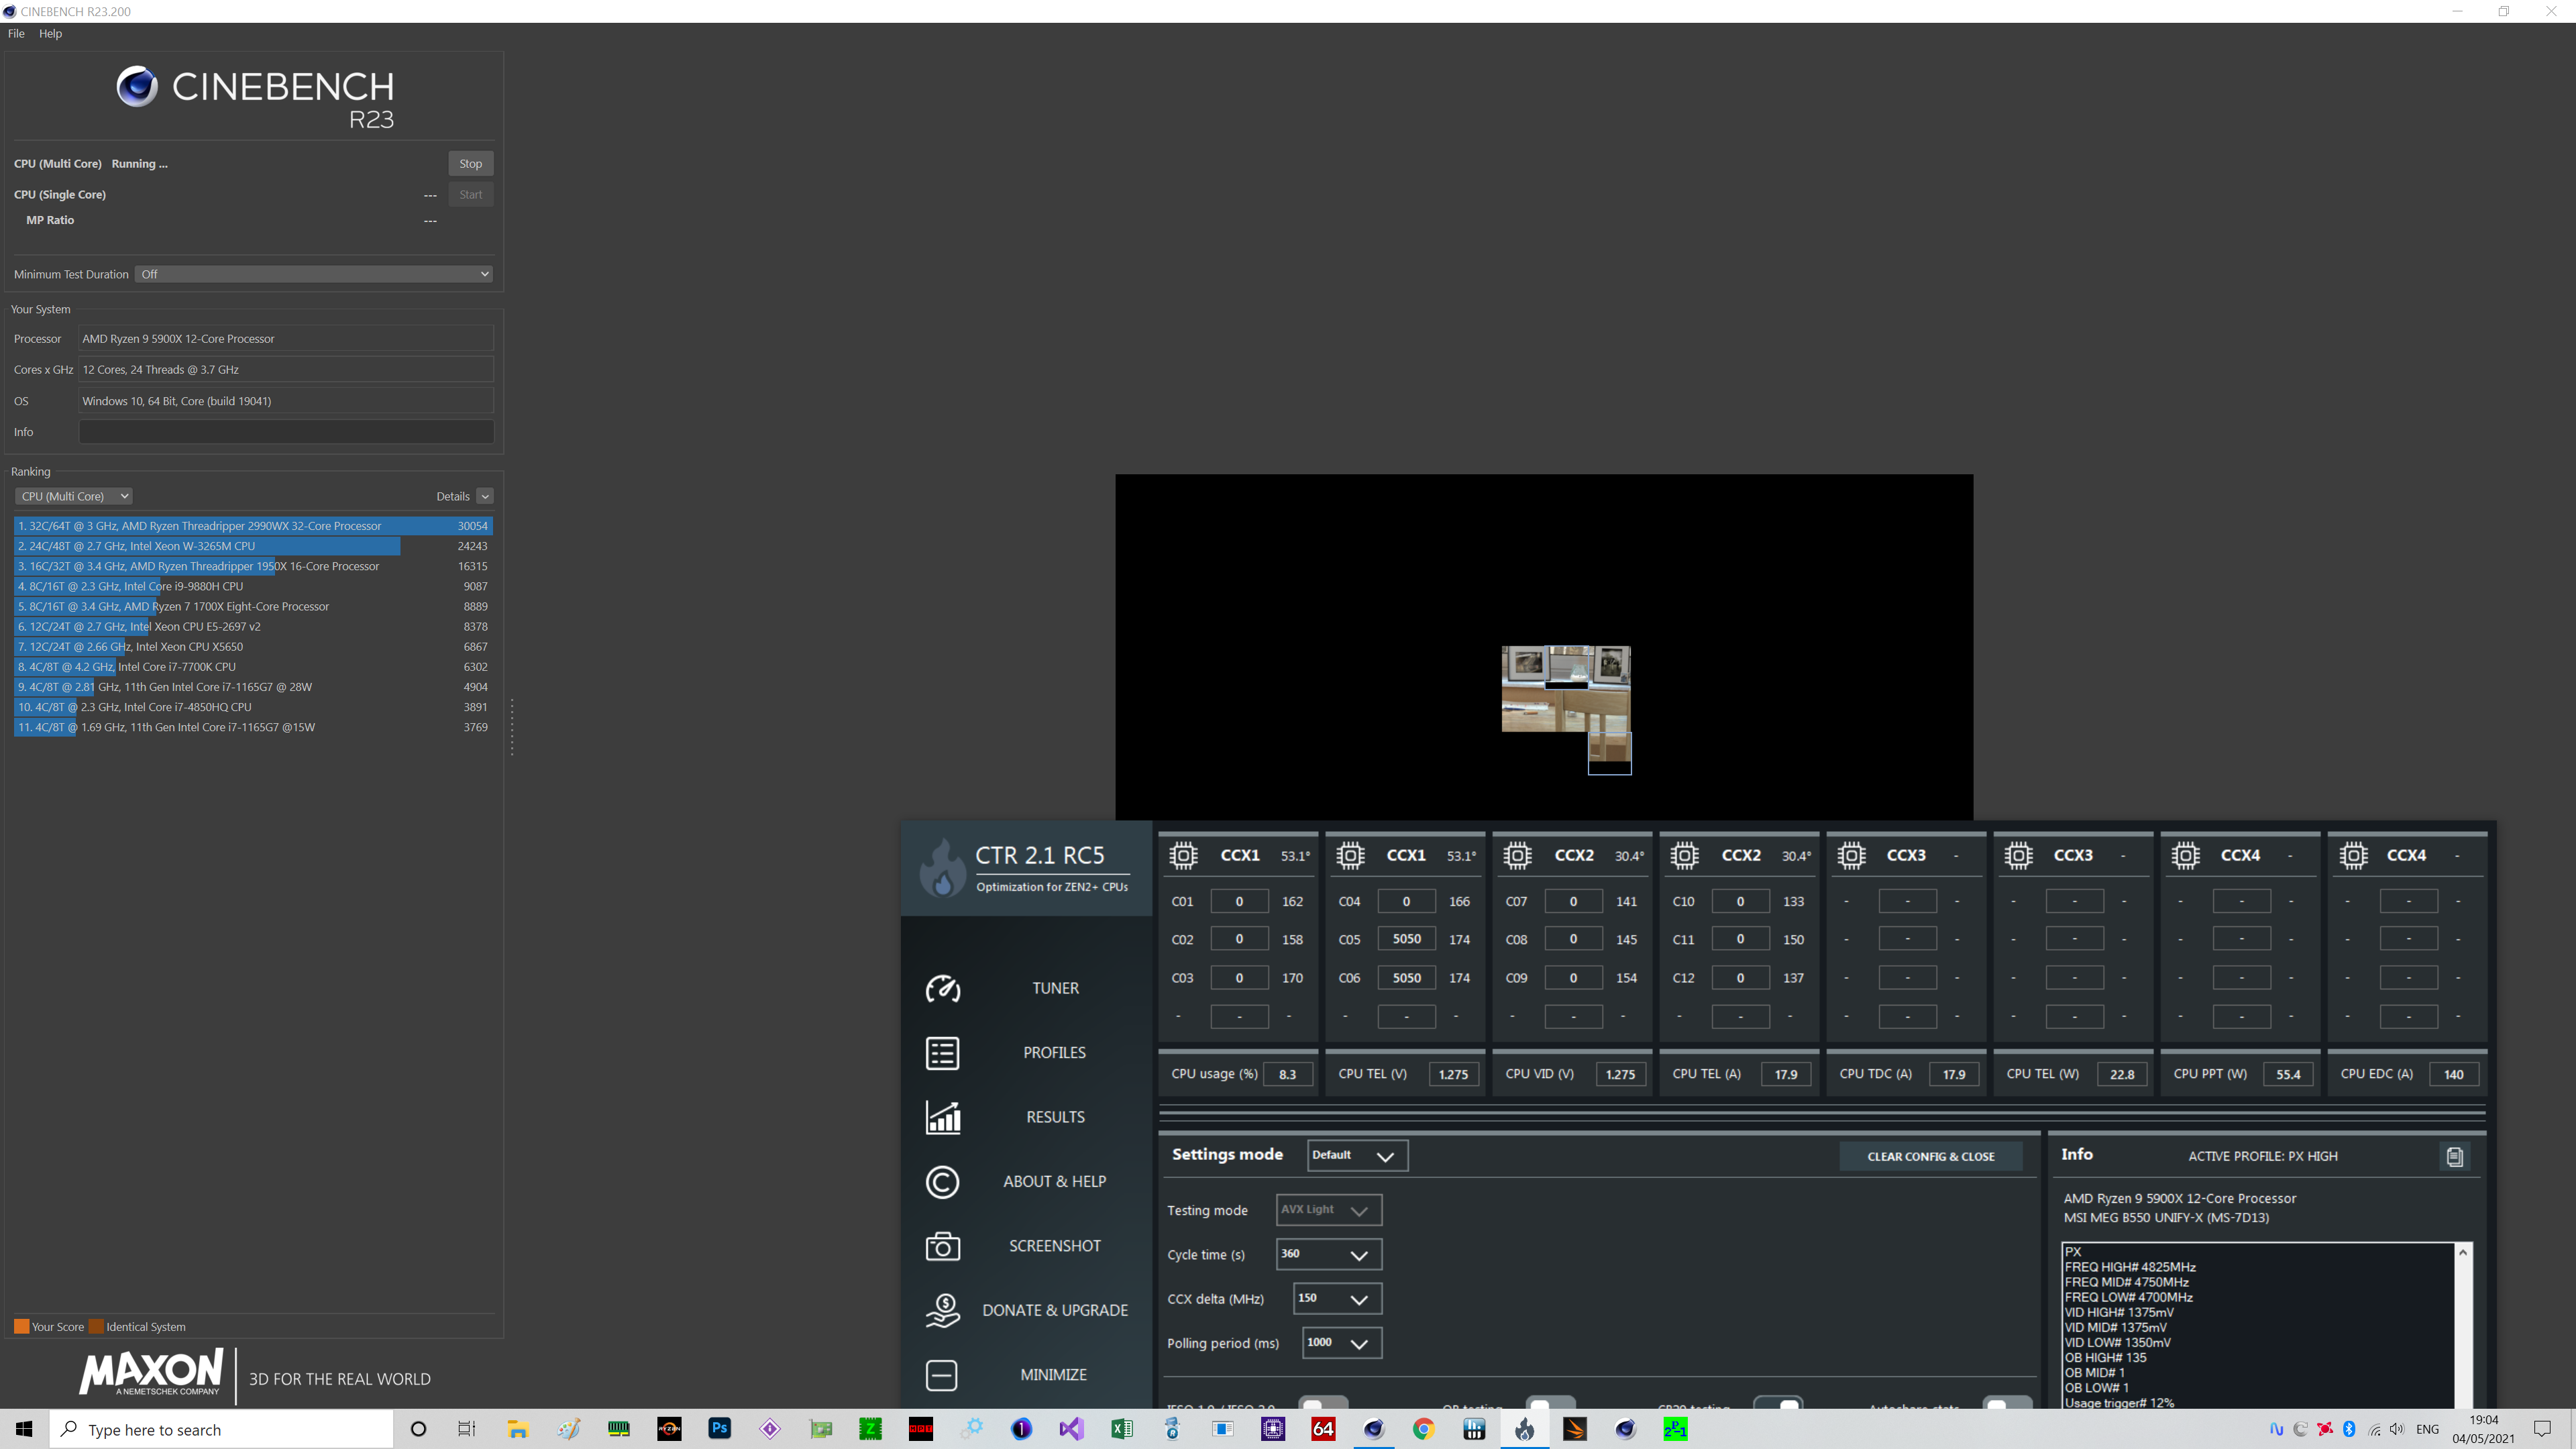The image size is (2576, 1449).
Task: Click the MINIMIZE icon in CTR sidebar
Action: [x=942, y=1375]
